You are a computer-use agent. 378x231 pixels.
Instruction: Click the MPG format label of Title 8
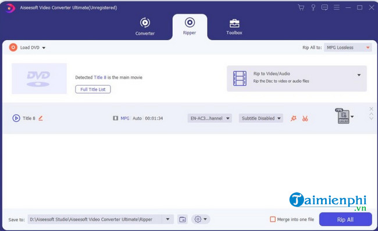pyautogui.click(x=125, y=118)
